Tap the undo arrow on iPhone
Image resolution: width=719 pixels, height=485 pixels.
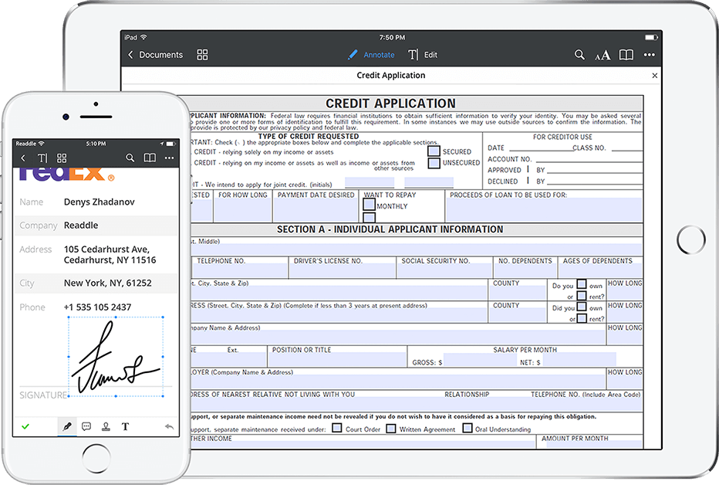pos(169,427)
